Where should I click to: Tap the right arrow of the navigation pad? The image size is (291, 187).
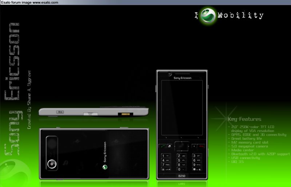pyautogui.click(x=188, y=146)
